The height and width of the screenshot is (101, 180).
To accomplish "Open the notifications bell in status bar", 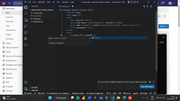I will point(155,93).
